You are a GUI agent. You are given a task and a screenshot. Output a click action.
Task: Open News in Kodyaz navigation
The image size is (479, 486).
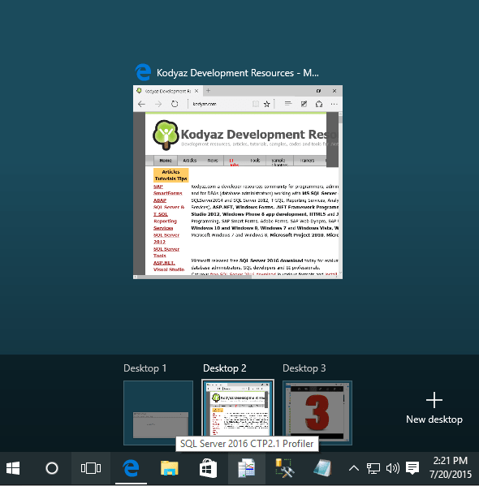pos(213,161)
